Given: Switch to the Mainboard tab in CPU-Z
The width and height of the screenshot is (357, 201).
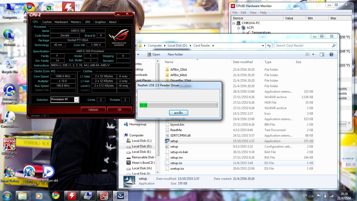Looking at the screenshot, I should (x=61, y=22).
